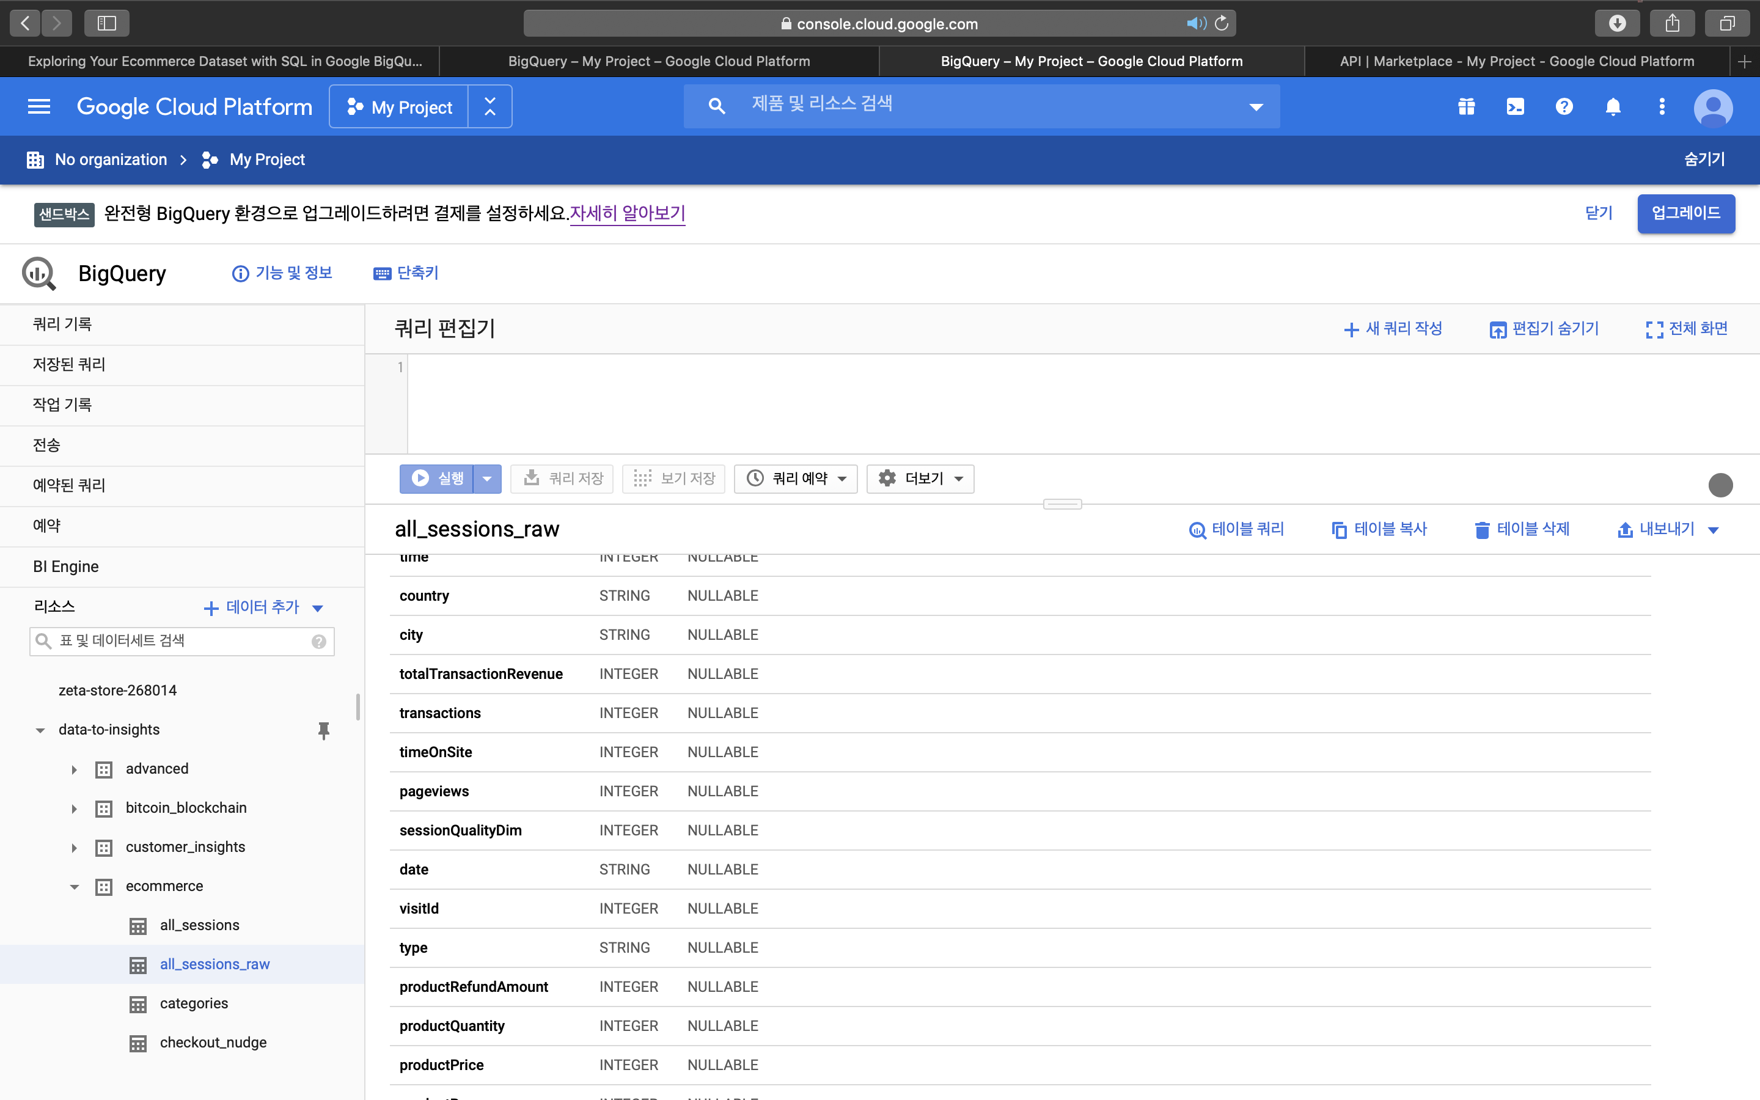Switch to API Marketplace tab

[1516, 62]
